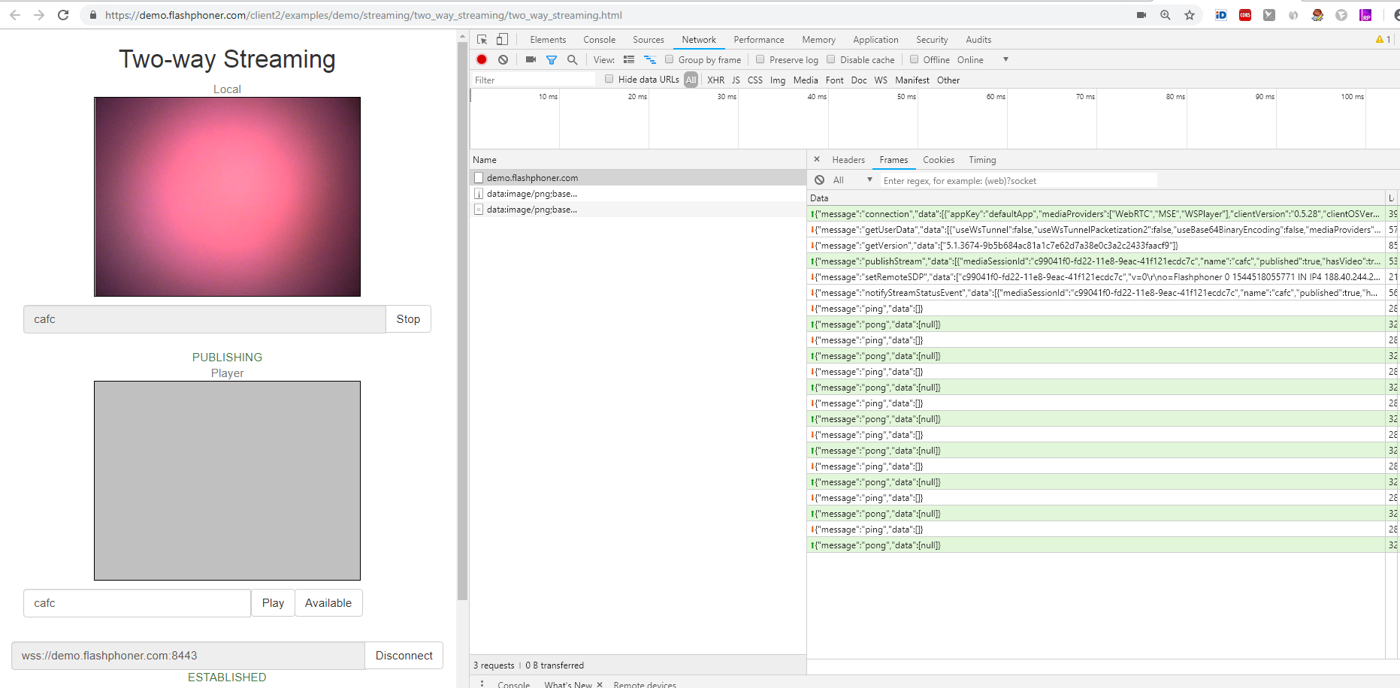Click the red record network log icon
Image resolution: width=1400 pixels, height=688 pixels.
tap(482, 60)
